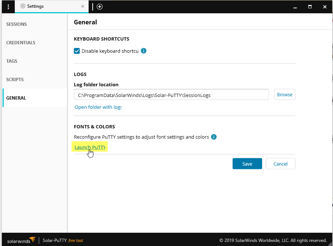This screenshot has width=333, height=246.
Task: Click the General page heading
Action: tap(85, 22)
